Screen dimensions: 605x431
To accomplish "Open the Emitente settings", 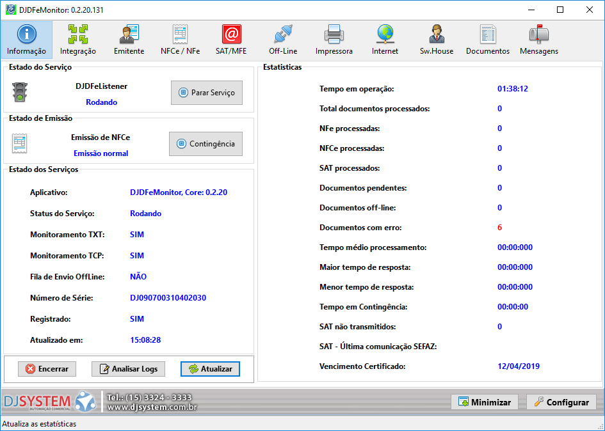I will 129,40.
